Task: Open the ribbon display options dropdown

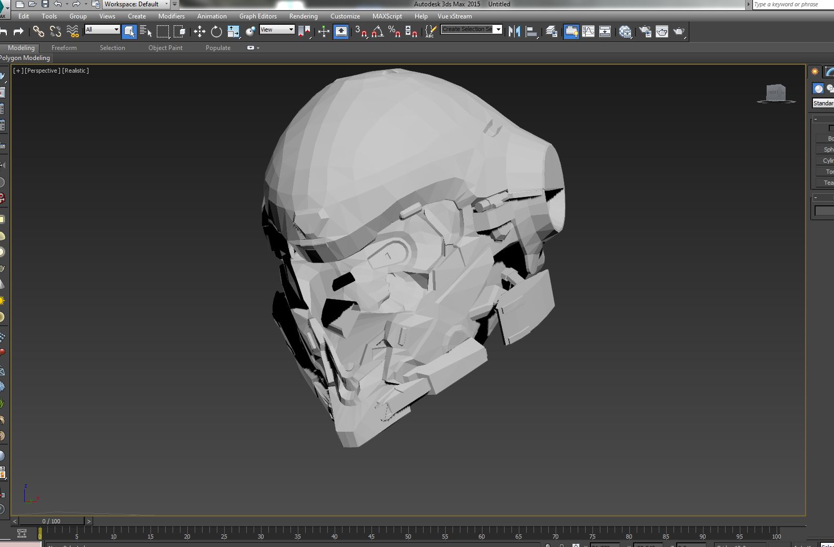Action: tap(253, 48)
